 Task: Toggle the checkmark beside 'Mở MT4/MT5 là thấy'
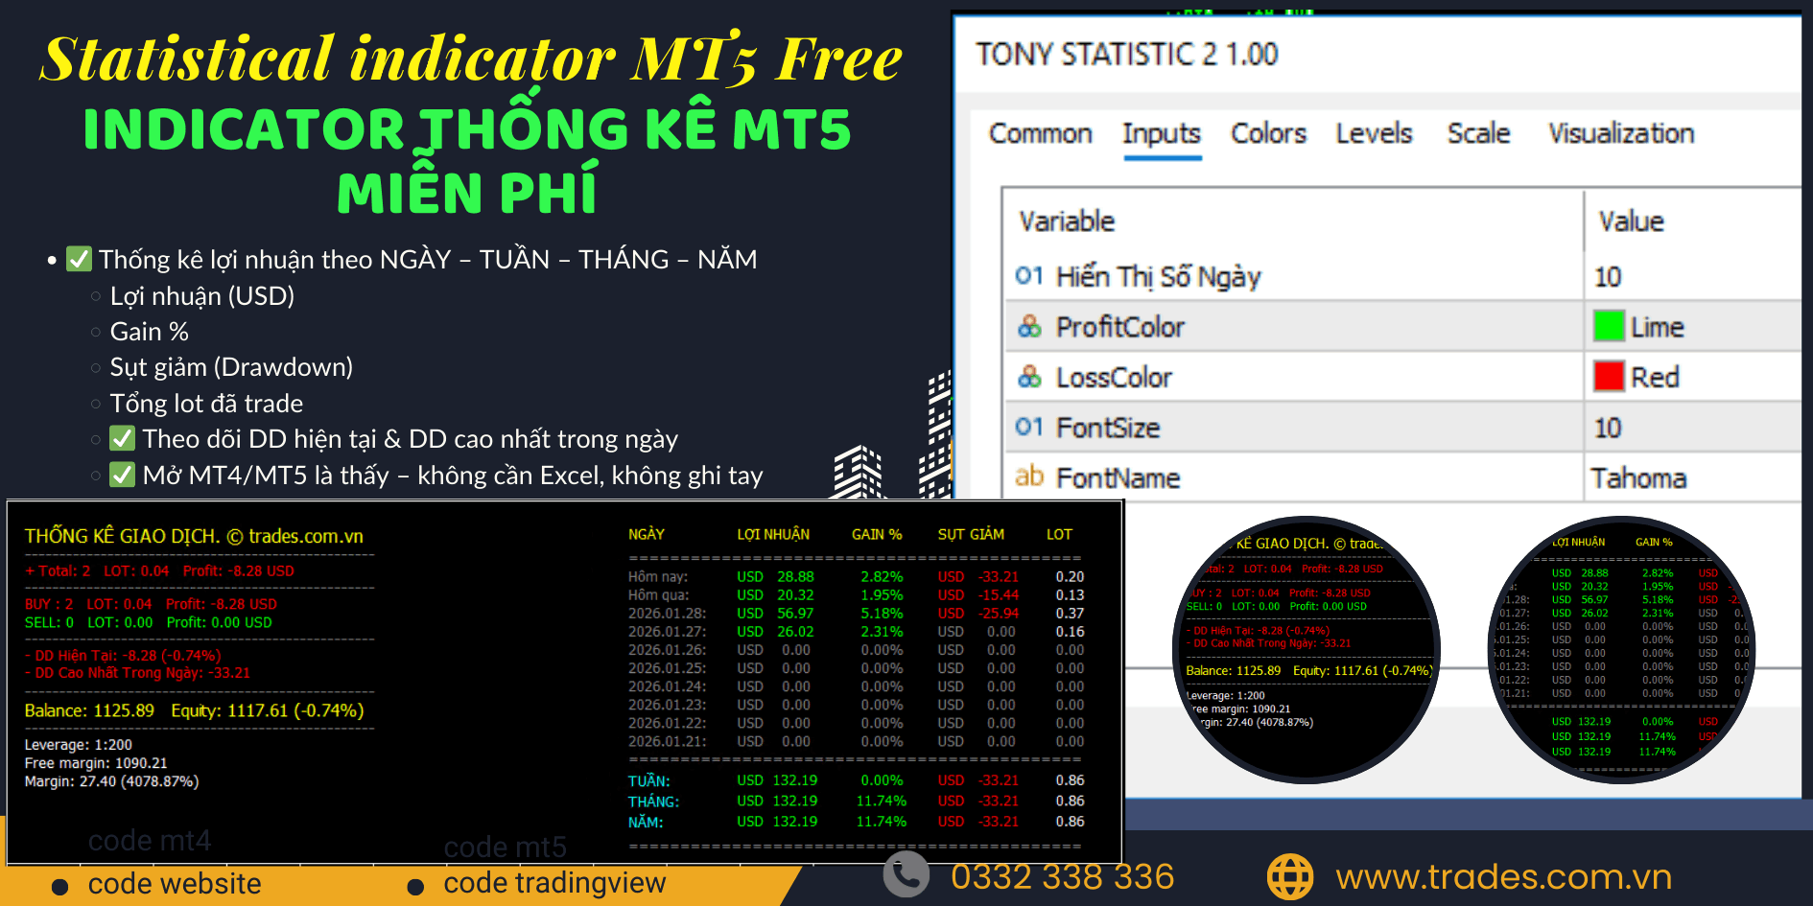coord(122,474)
